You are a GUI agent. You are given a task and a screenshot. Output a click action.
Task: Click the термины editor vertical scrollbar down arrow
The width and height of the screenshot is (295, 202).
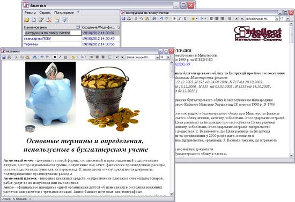point(172,194)
